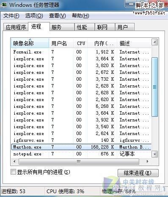Select iexplore.exe using 3,684 K
The height and width of the screenshot is (197, 168).
tap(81, 113)
